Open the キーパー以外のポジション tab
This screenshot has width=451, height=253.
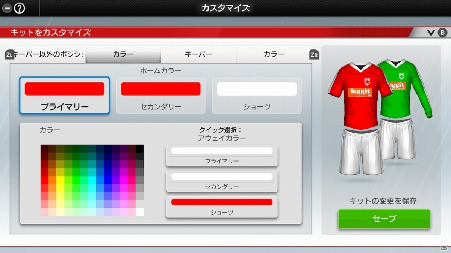pyautogui.click(x=48, y=55)
